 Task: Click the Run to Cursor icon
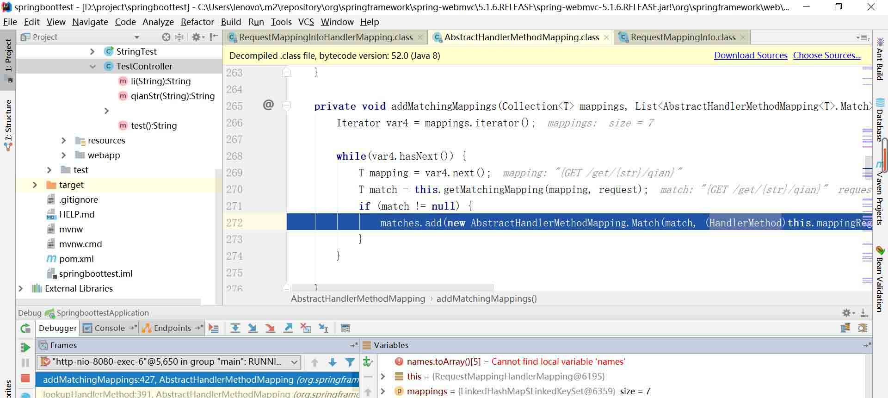pos(324,328)
